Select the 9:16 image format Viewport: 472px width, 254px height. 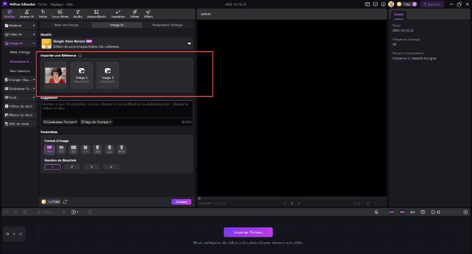click(x=121, y=149)
